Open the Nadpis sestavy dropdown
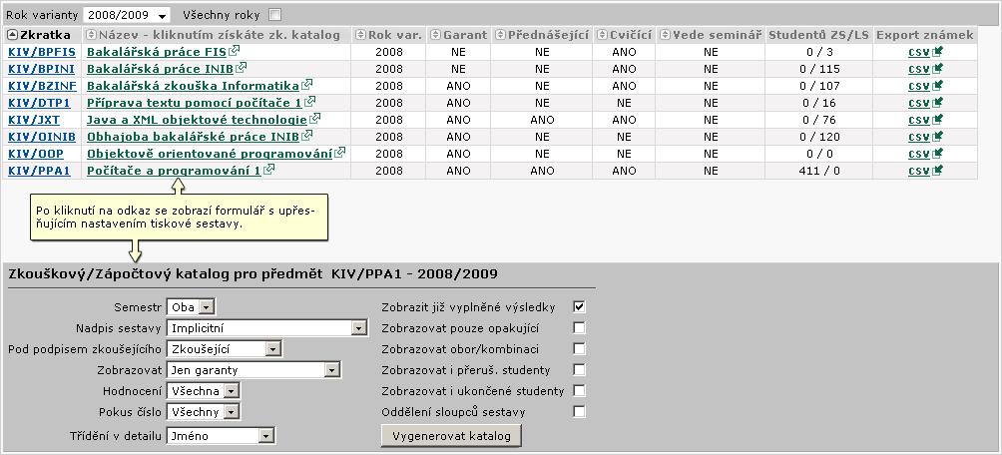The width and height of the screenshot is (1002, 455). click(267, 328)
